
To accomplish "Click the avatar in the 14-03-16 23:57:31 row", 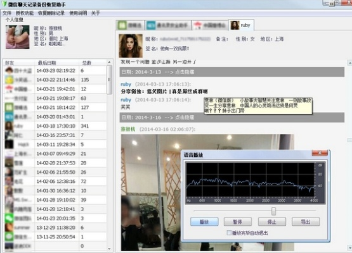I will 9,135.
